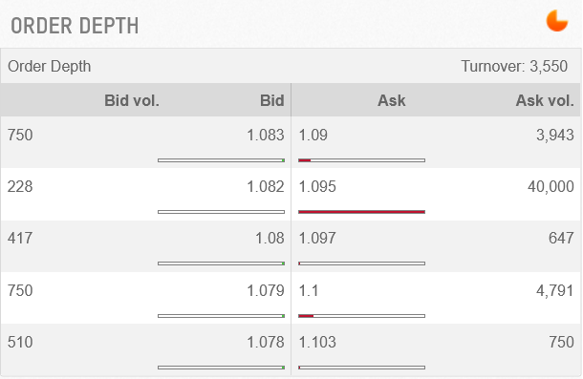Screen dimensions: 583x379
Task: Select the Ask column header
Action: coord(391,100)
